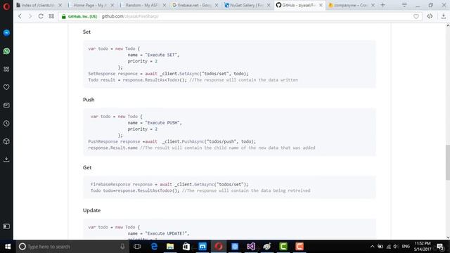The height and width of the screenshot is (253, 450).
Task: Open a new tab with plus button
Action: [382, 5]
